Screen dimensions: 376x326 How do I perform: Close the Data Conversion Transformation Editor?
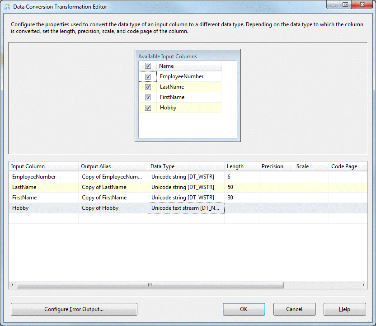(x=362, y=5)
